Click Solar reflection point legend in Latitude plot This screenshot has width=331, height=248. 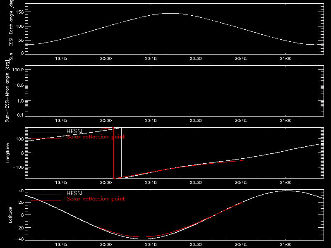click(96, 199)
